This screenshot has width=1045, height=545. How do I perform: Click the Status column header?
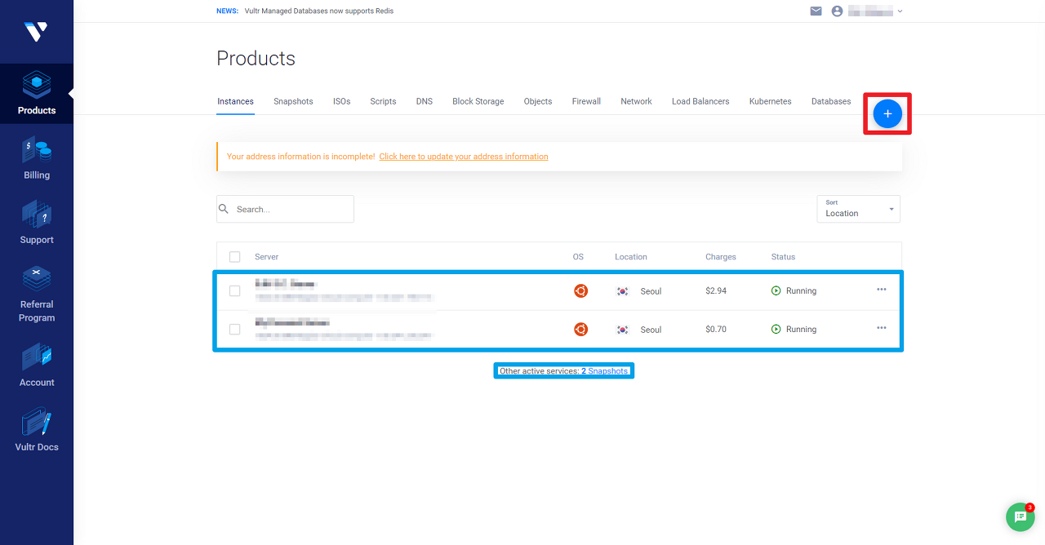[783, 257]
